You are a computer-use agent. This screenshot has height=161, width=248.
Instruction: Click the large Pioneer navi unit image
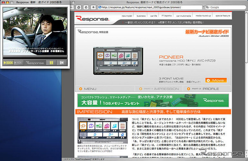click(118, 61)
